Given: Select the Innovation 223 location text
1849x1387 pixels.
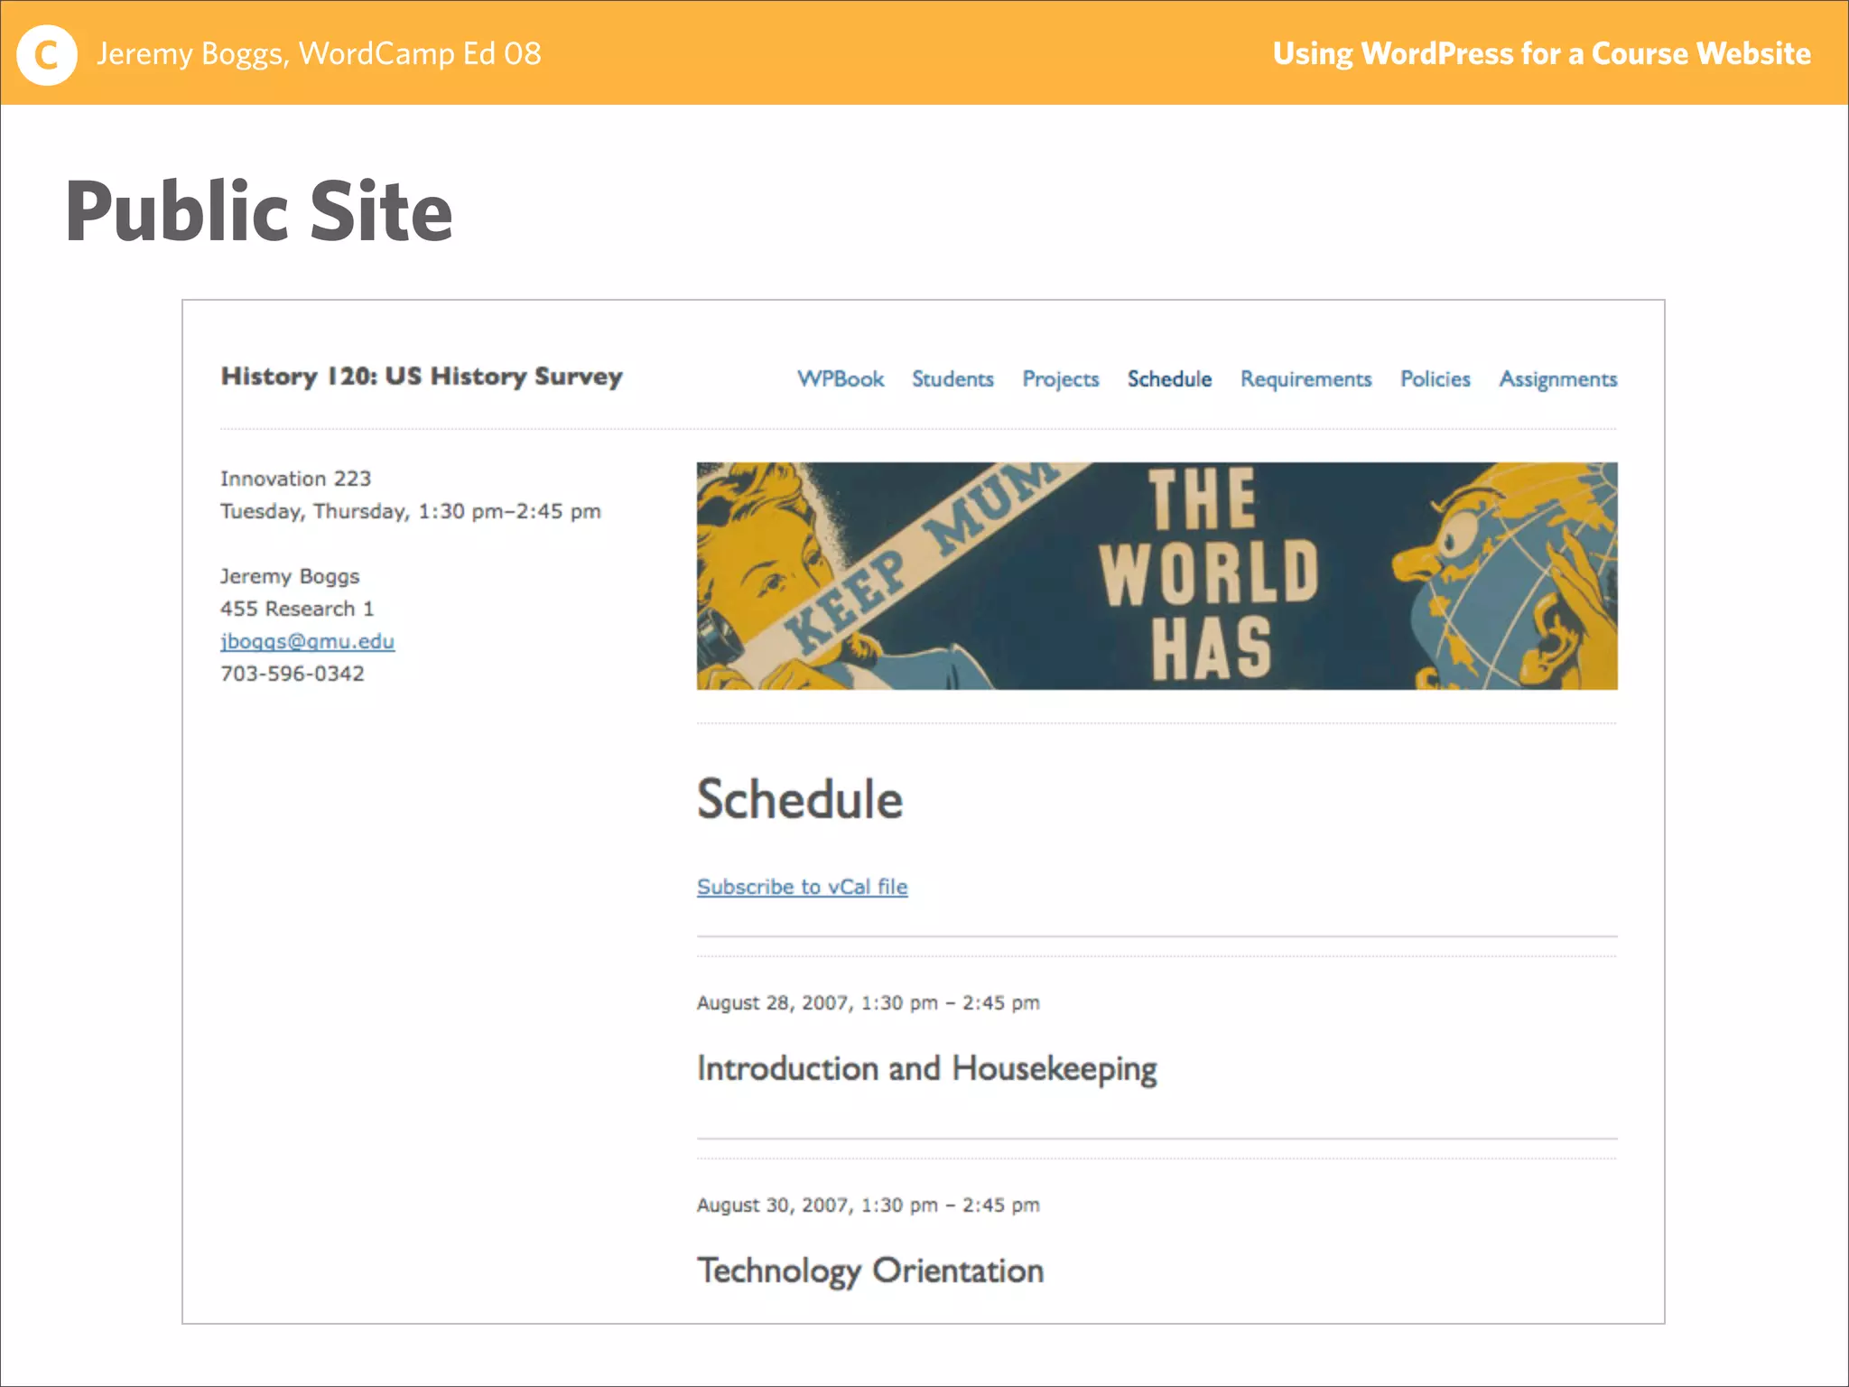Looking at the screenshot, I should pos(295,479).
